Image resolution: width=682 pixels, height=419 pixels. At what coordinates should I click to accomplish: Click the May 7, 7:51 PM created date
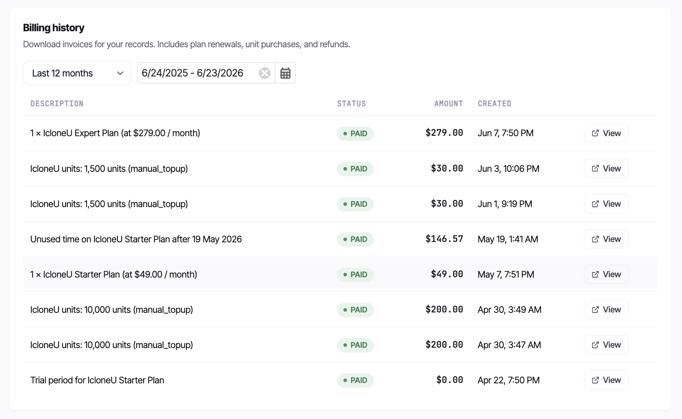pyautogui.click(x=506, y=274)
